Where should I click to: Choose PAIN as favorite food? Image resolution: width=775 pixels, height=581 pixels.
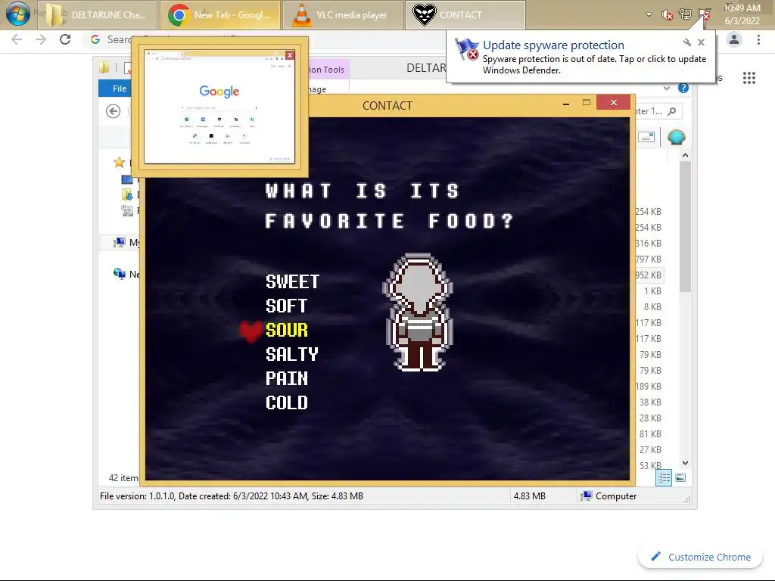coord(287,378)
